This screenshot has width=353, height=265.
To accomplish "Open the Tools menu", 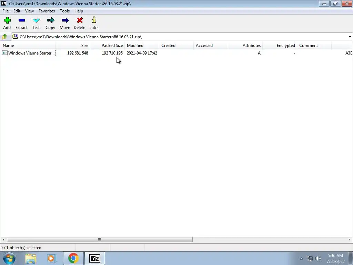I will coord(64,11).
